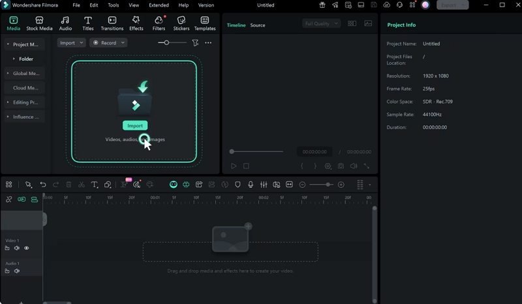Open the Extended menu
The width and height of the screenshot is (522, 304).
click(159, 5)
